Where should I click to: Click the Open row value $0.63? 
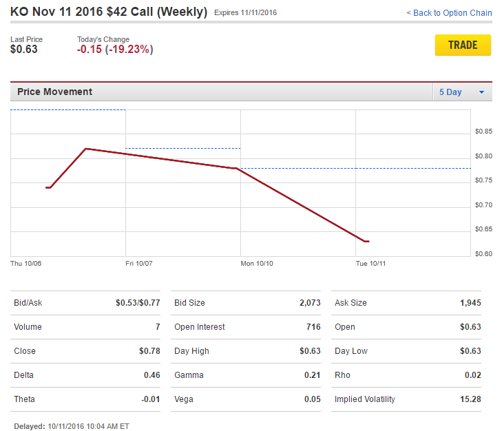(x=470, y=327)
